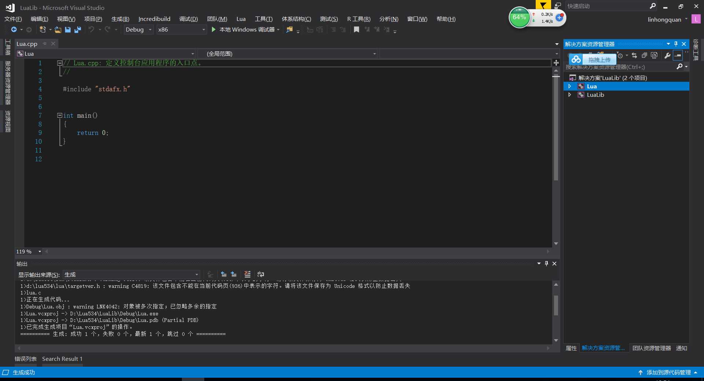Click the Quick Launch 快速启动 search field
The height and width of the screenshot is (381, 704).
tap(607, 6)
